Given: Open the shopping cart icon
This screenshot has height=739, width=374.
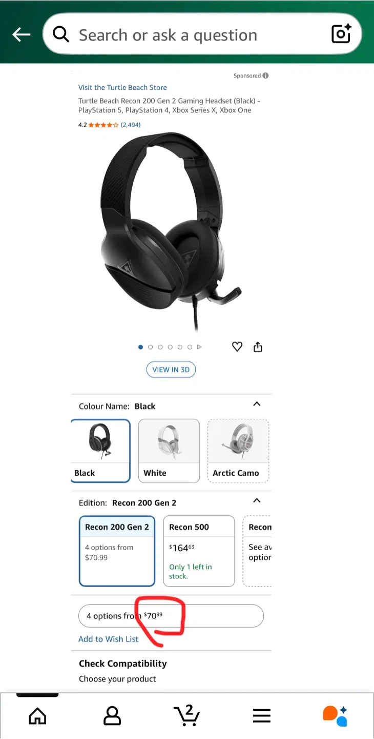Looking at the screenshot, I should coord(186,715).
